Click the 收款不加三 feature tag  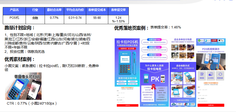122,81
